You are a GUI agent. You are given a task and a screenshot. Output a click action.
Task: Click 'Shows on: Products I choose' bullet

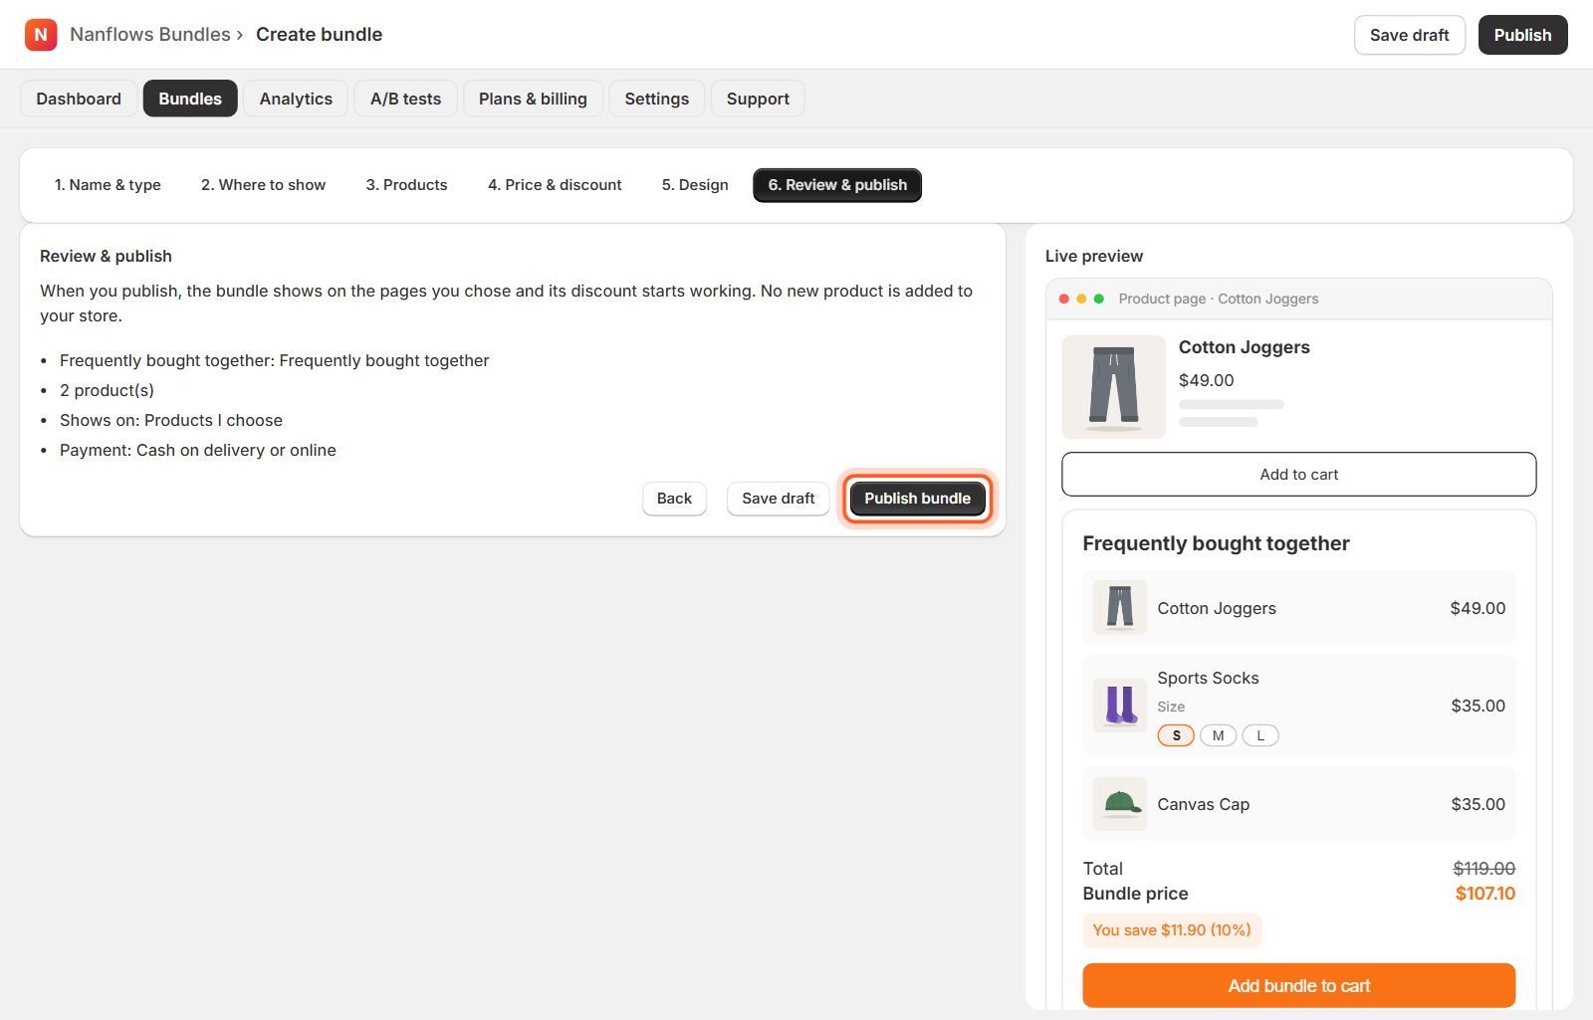171,420
